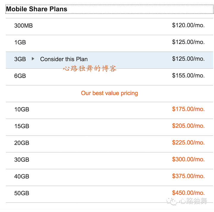Pick the 30GB plan option
Image resolution: width=214 pixels, height=212 pixels.
tap(109, 161)
